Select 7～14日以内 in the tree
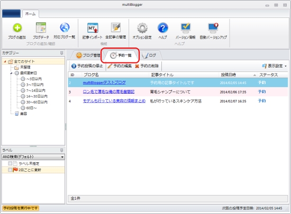291x214 pixels. click(x=35, y=90)
